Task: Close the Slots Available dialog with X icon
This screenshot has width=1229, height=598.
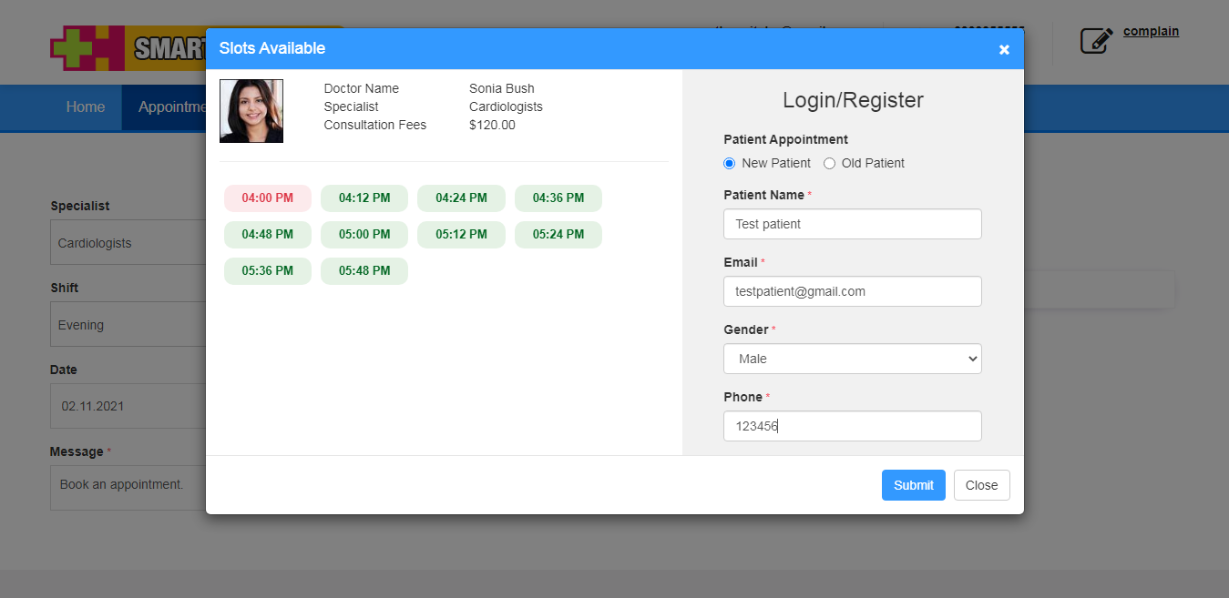Action: (1004, 49)
